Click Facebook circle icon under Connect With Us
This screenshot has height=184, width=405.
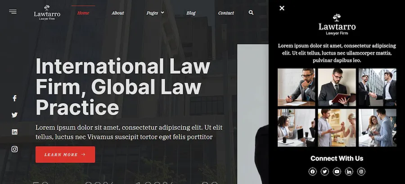pyautogui.click(x=312, y=171)
